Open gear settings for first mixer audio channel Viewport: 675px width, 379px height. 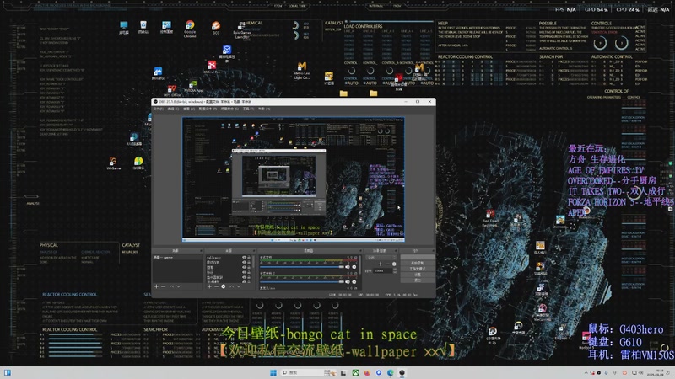tap(354, 267)
